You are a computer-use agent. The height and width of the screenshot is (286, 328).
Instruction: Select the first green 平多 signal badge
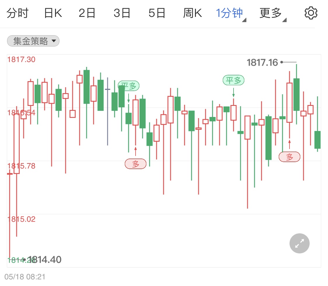point(129,86)
